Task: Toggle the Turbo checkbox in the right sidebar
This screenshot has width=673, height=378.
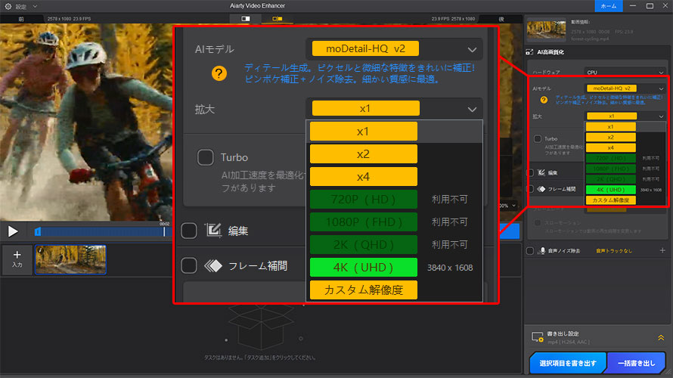Action: [x=538, y=138]
